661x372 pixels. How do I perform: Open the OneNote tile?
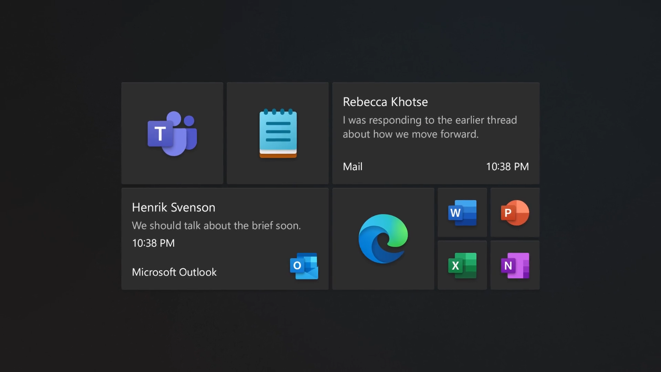515,265
